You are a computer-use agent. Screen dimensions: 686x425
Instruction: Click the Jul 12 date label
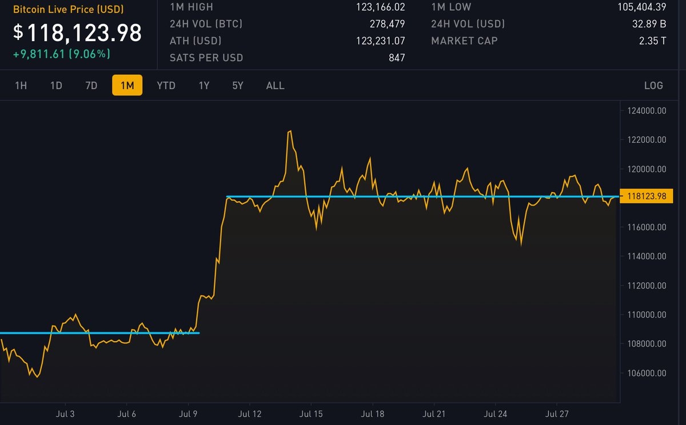point(250,414)
